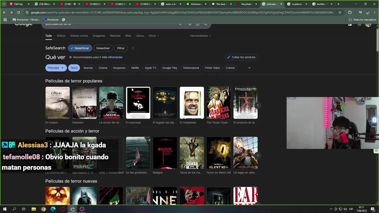379x213 pixels.
Task: Open Google apps grid icon
Action: tap(359, 24)
